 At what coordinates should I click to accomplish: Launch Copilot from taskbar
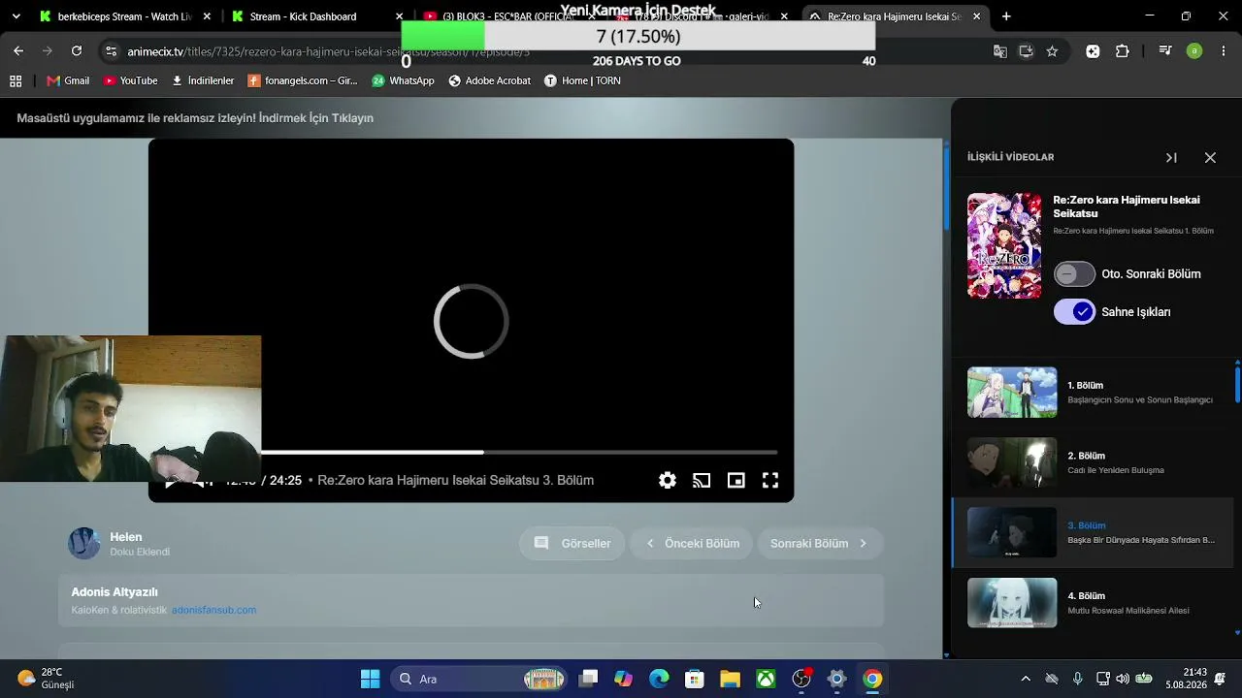click(x=624, y=679)
